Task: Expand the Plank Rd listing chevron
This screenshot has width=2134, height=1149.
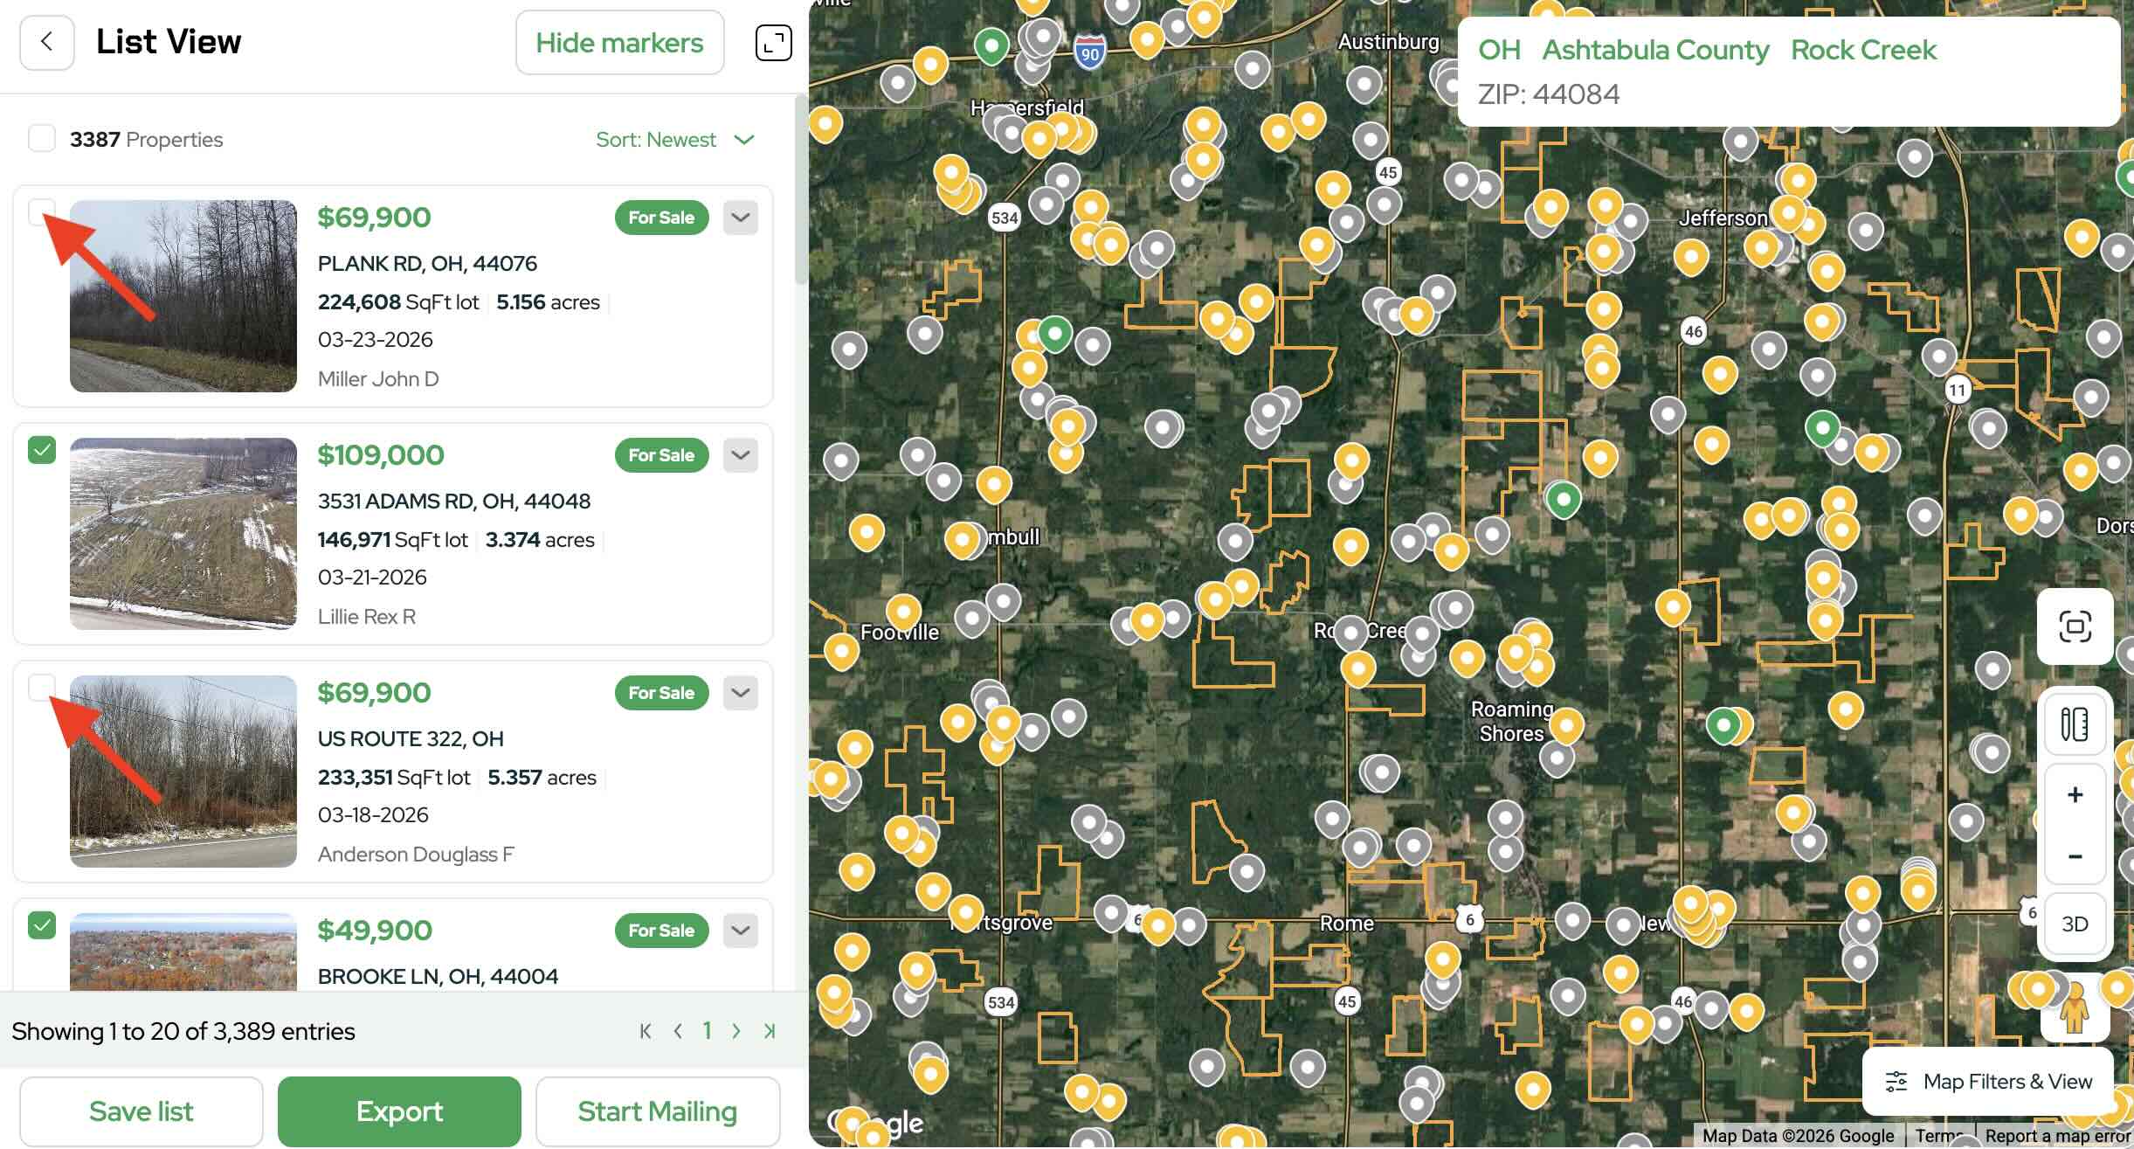Action: tap(740, 218)
